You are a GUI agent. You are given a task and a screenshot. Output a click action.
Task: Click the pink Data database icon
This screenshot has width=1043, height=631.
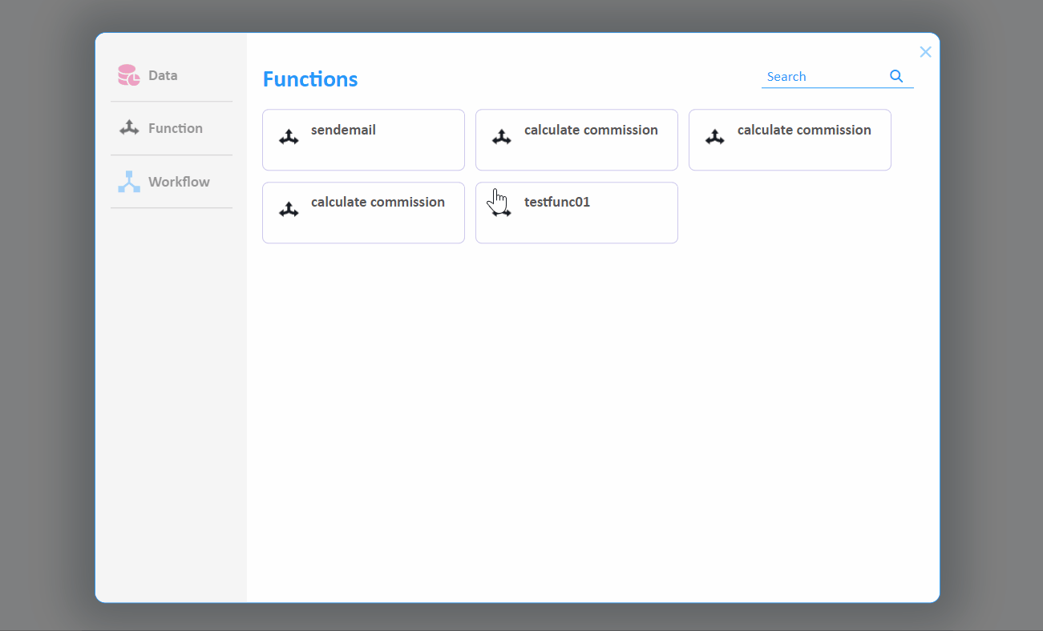click(128, 75)
